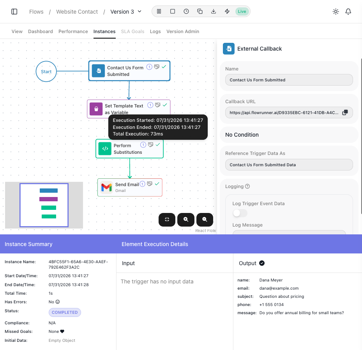Click Element Execution Details header
362x350 pixels.
pos(155,244)
